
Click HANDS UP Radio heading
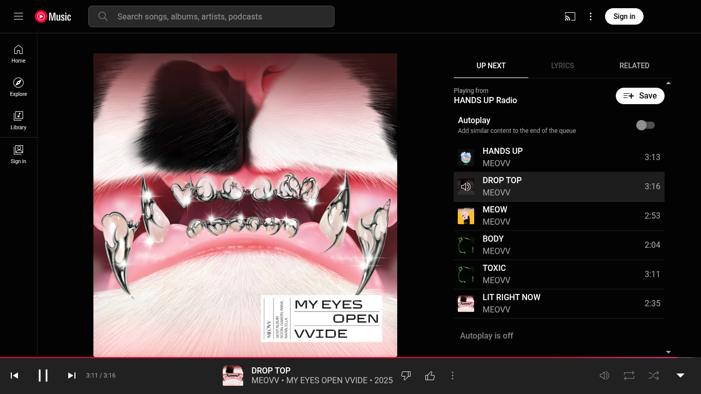pyautogui.click(x=485, y=101)
